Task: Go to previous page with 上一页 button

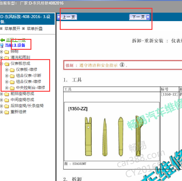Action: point(67,17)
